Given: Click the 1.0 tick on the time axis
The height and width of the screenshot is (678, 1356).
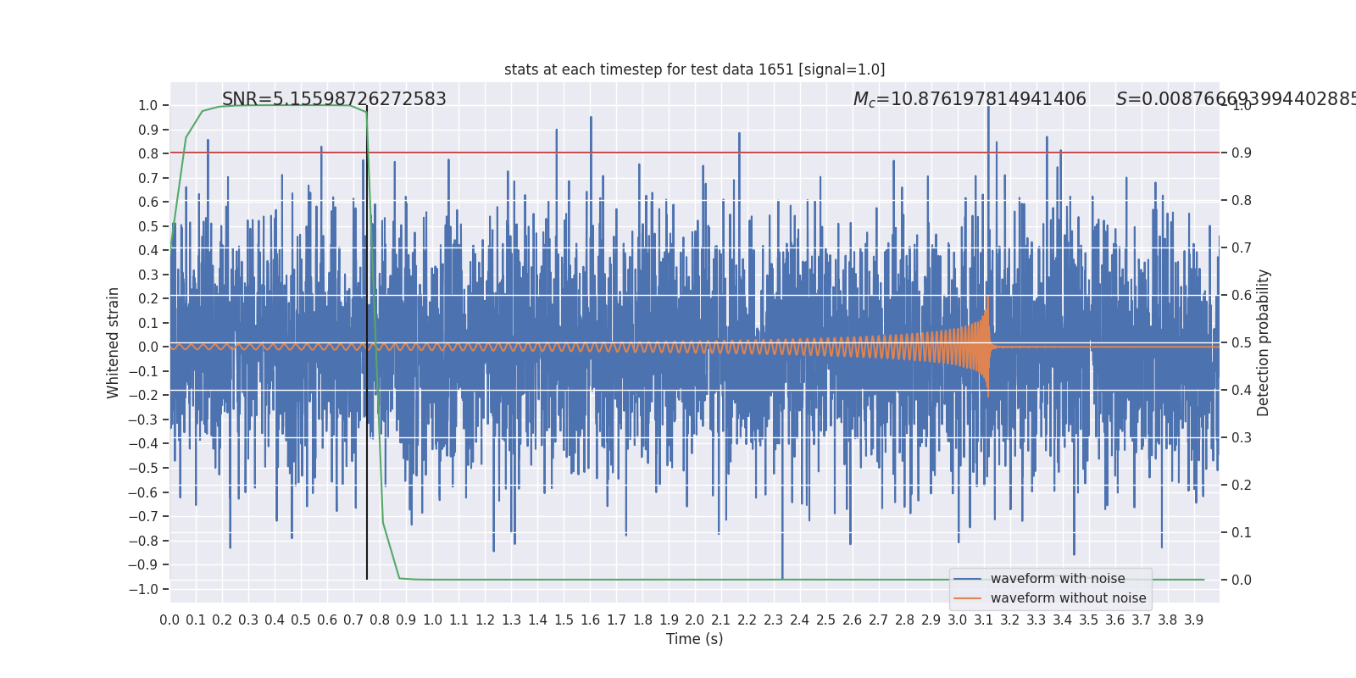Looking at the screenshot, I should pos(432,620).
